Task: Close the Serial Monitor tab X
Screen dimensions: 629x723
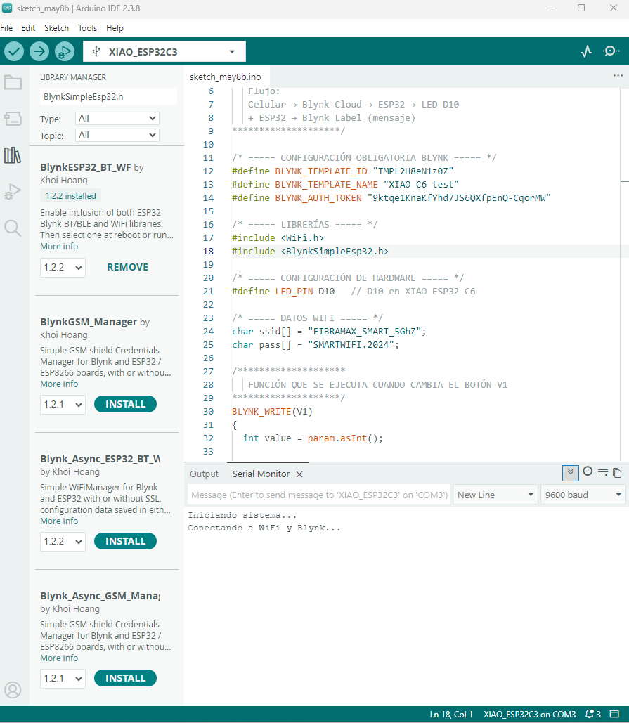Action: [x=299, y=474]
